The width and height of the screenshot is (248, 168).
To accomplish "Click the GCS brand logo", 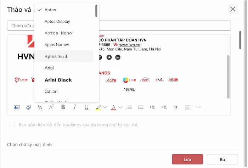I will [111, 80].
